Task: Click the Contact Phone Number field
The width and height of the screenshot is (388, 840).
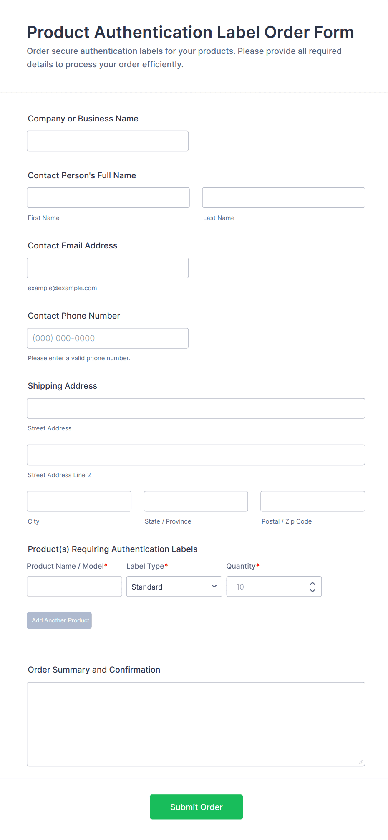Action: point(108,338)
